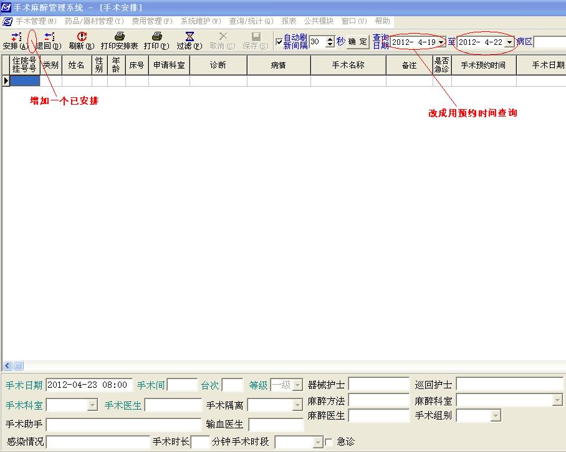Click the 住院号挂号号 column header
The width and height of the screenshot is (566, 452).
(x=24, y=65)
